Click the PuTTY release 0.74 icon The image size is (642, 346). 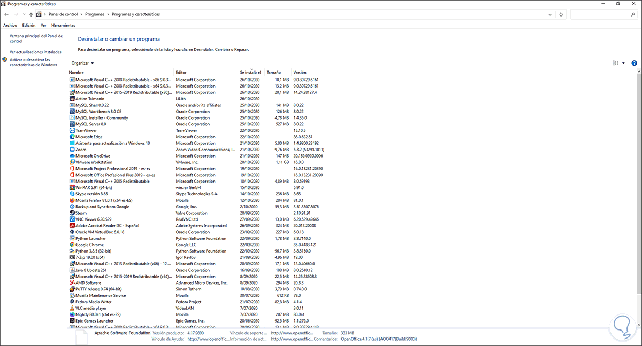point(72,289)
